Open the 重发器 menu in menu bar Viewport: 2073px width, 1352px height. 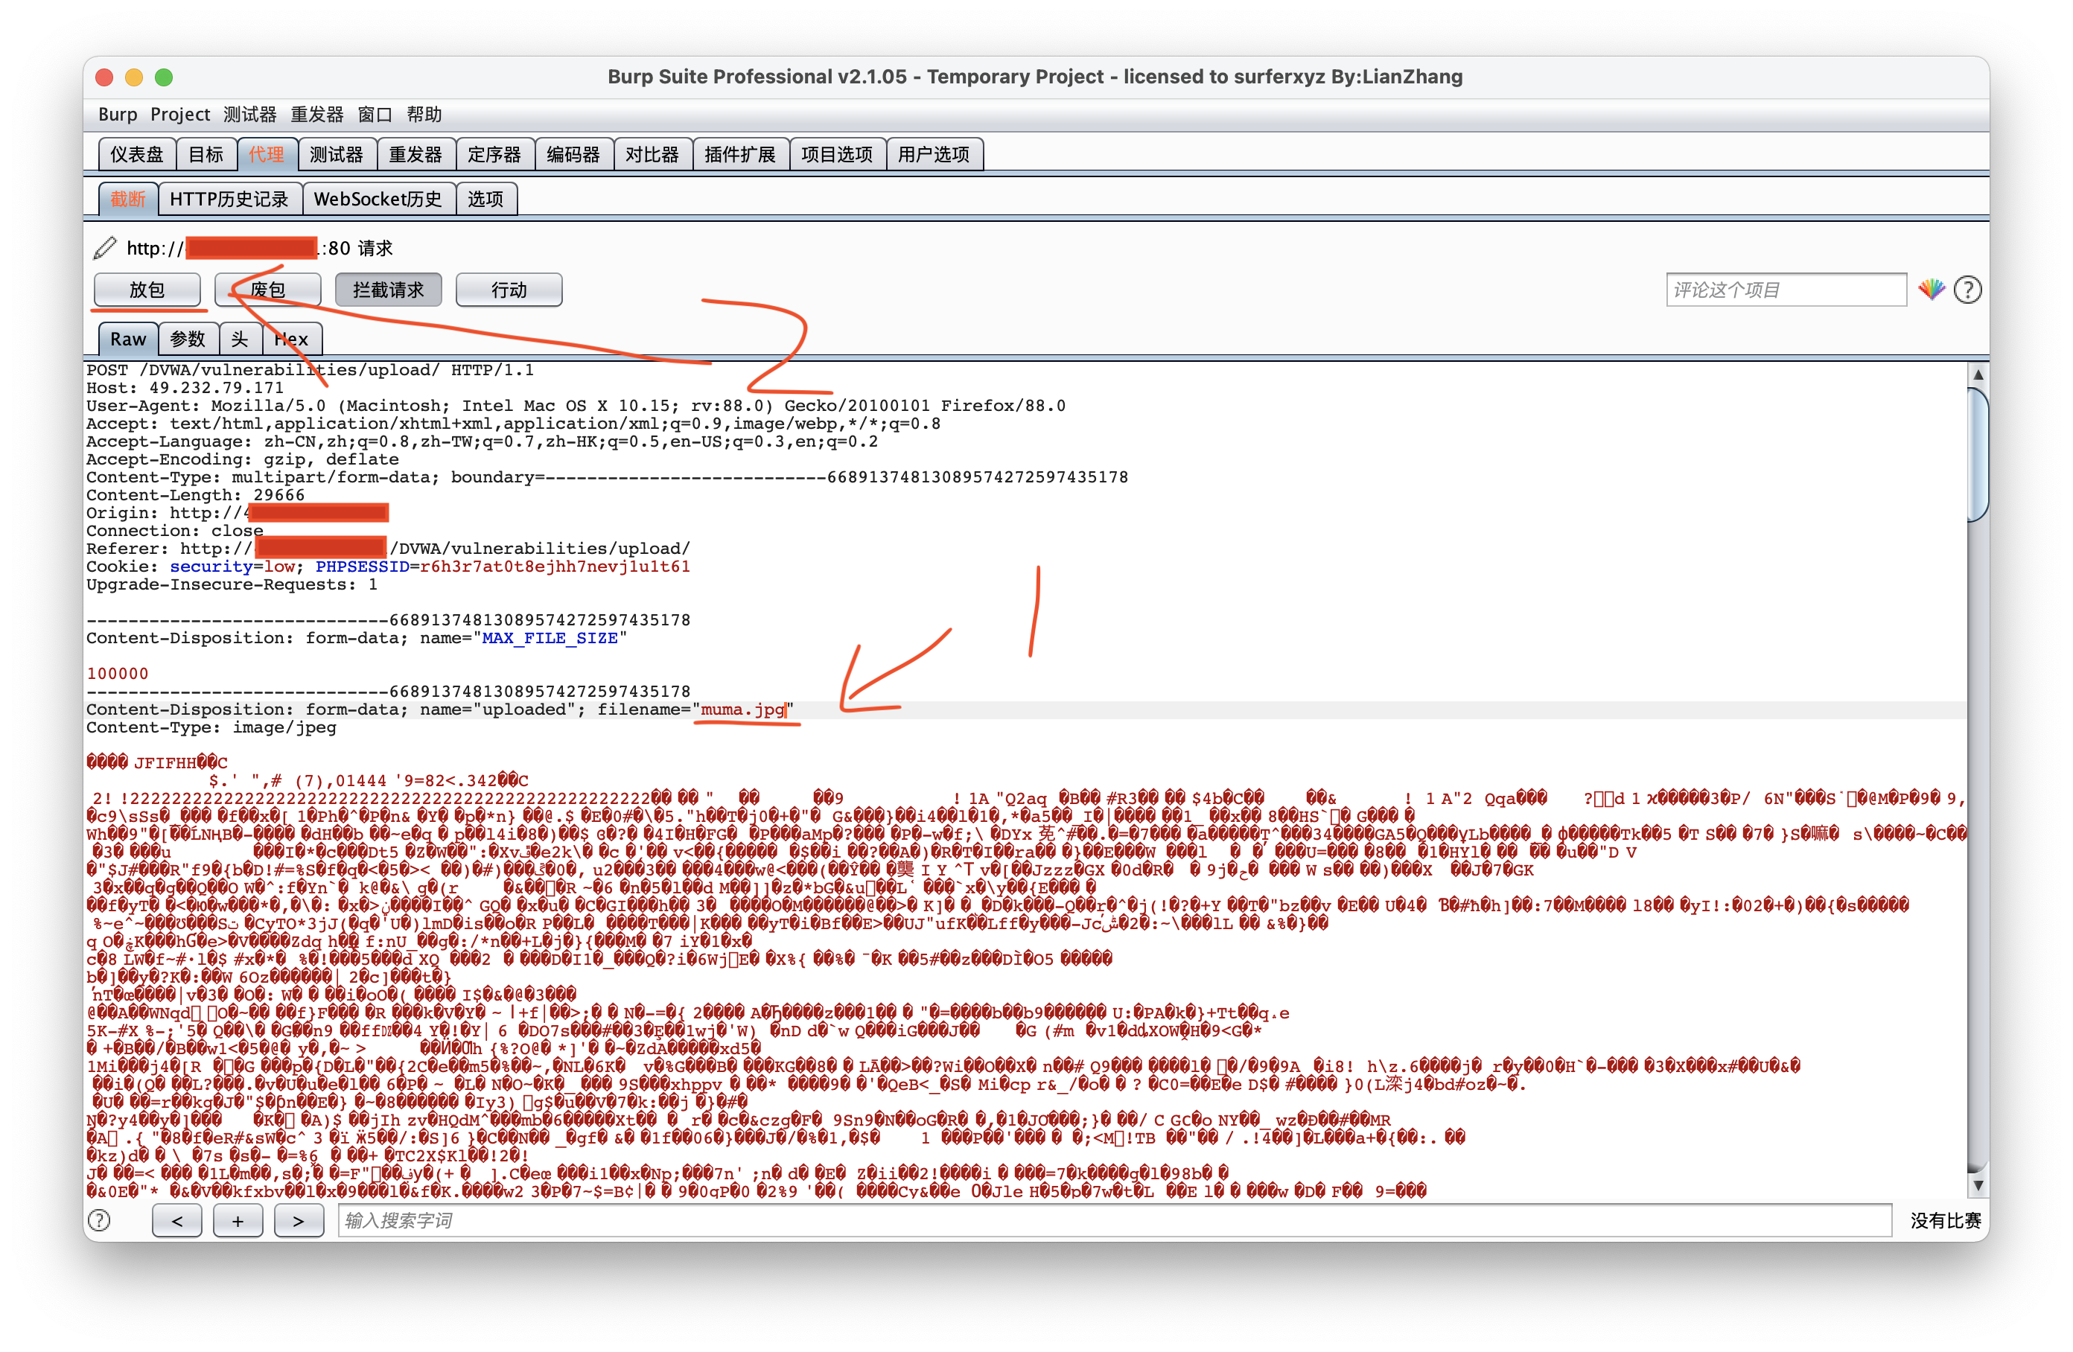pyautogui.click(x=317, y=114)
